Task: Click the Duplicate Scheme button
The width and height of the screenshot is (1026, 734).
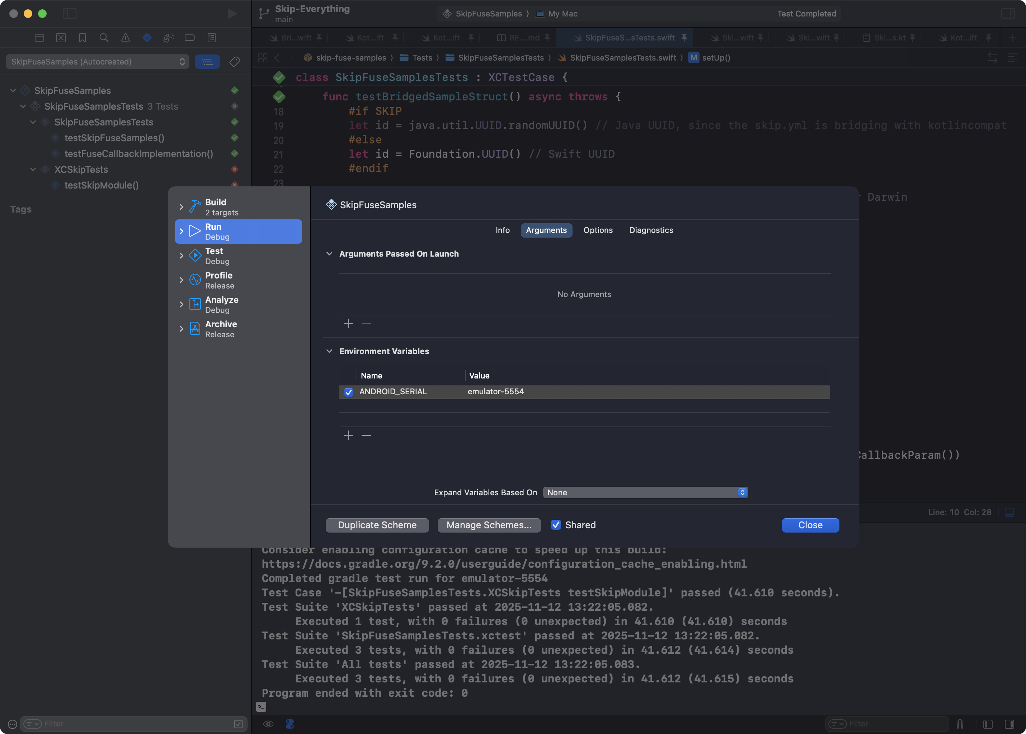Action: pos(377,525)
